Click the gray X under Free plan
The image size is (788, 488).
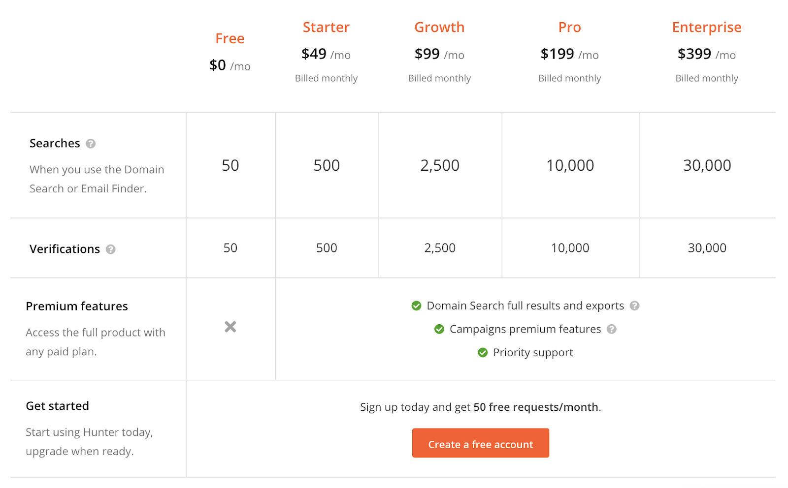(230, 327)
